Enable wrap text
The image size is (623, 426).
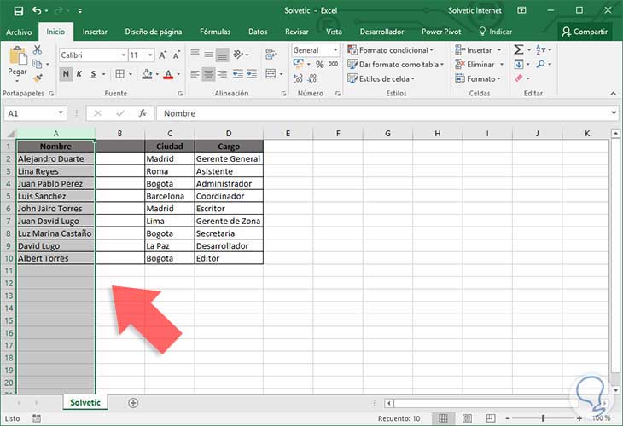coord(271,55)
